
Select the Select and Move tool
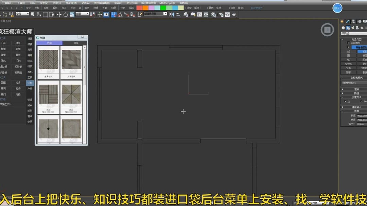click(59, 14)
